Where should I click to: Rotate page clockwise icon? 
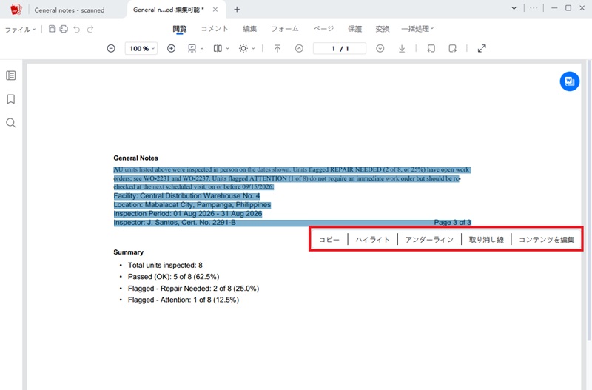click(x=452, y=48)
